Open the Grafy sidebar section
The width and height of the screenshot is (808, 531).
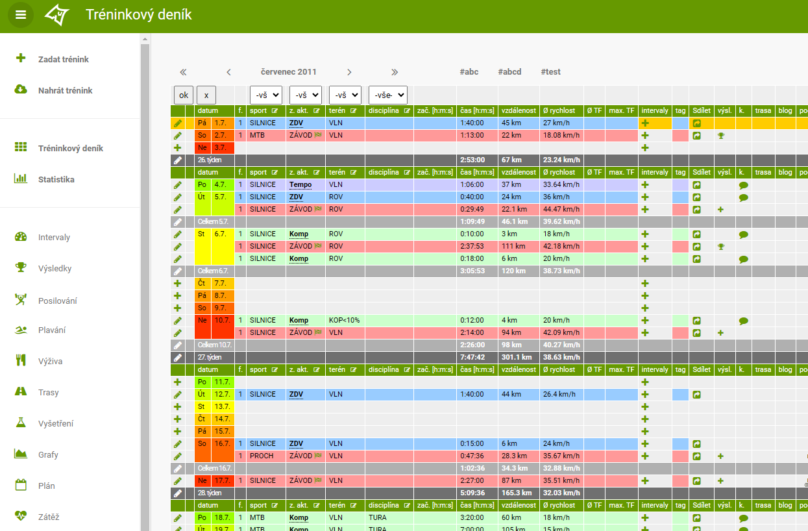pos(48,454)
